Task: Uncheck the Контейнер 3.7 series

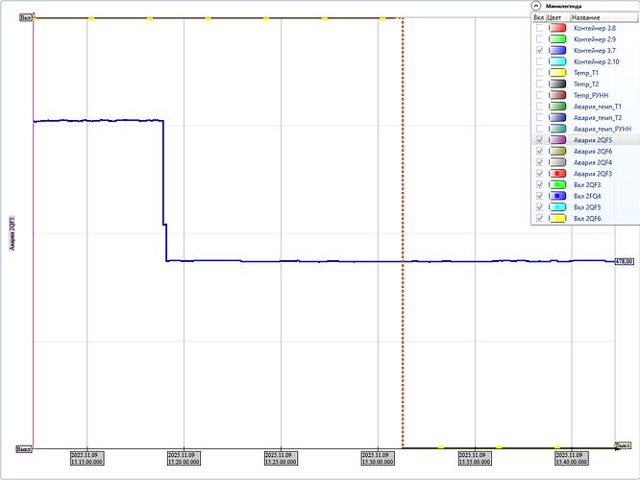Action: pyautogui.click(x=539, y=51)
